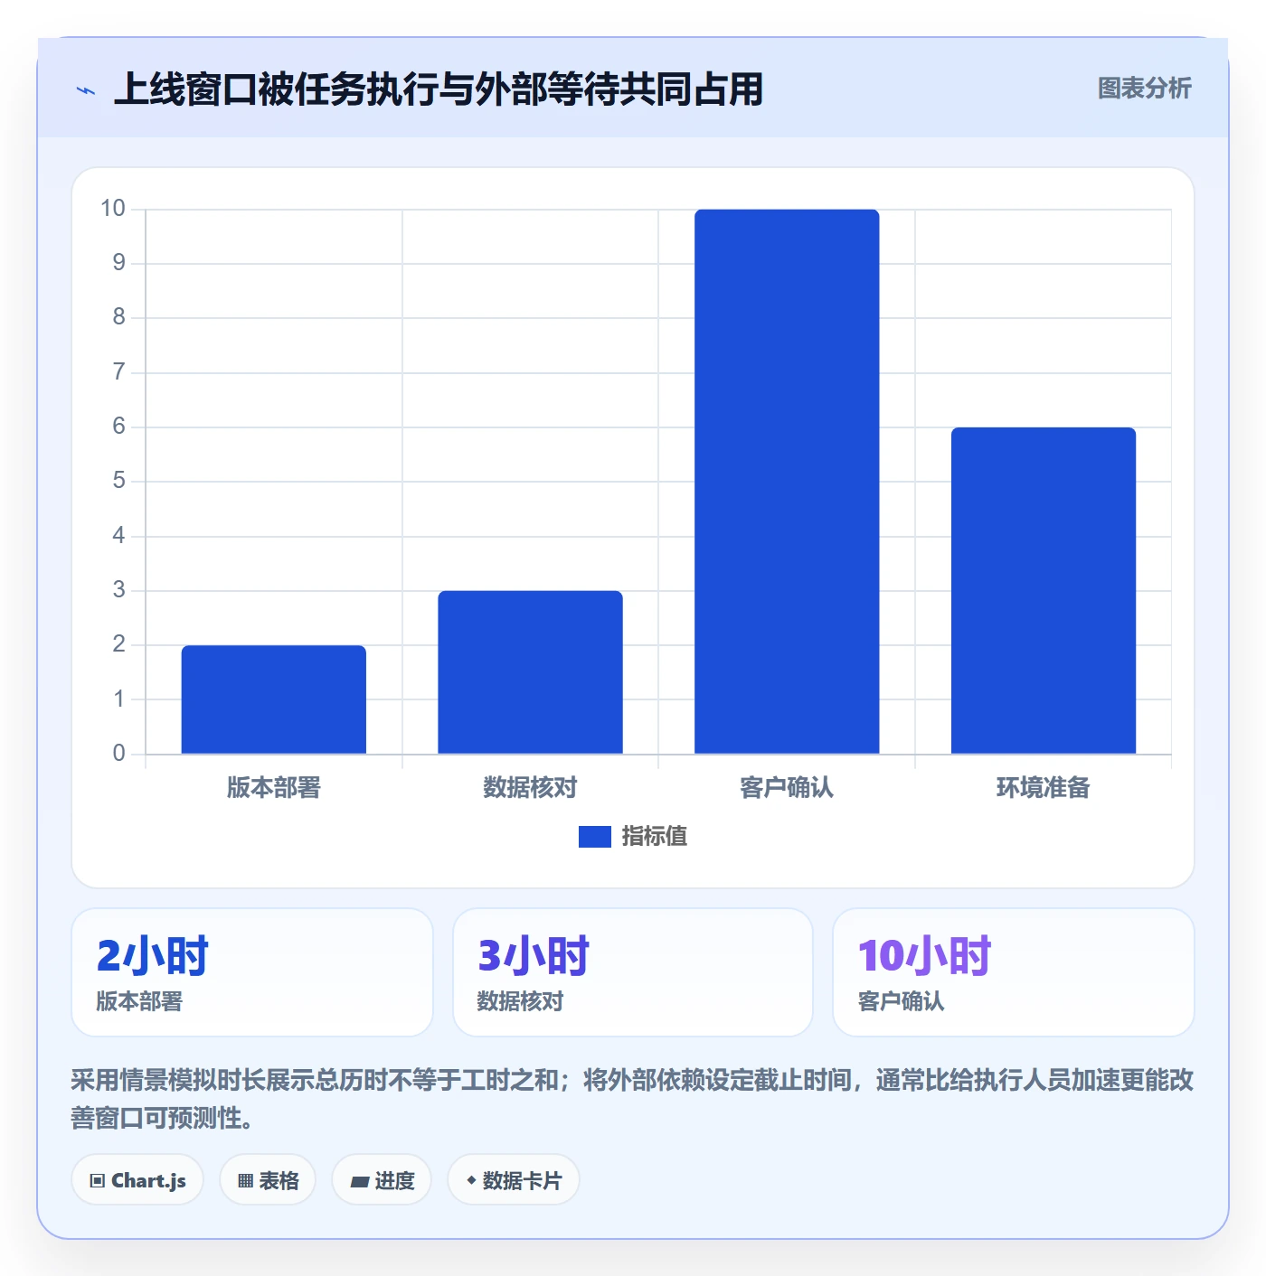Click the 表格 tag chip
The width and height of the screenshot is (1266, 1276).
[x=268, y=1180]
